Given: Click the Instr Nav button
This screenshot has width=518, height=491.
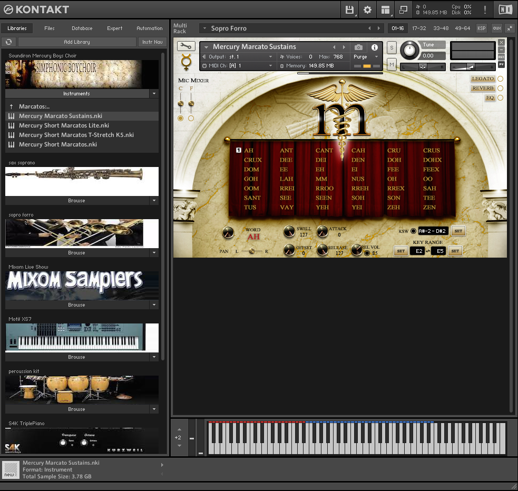Looking at the screenshot, I should point(152,42).
